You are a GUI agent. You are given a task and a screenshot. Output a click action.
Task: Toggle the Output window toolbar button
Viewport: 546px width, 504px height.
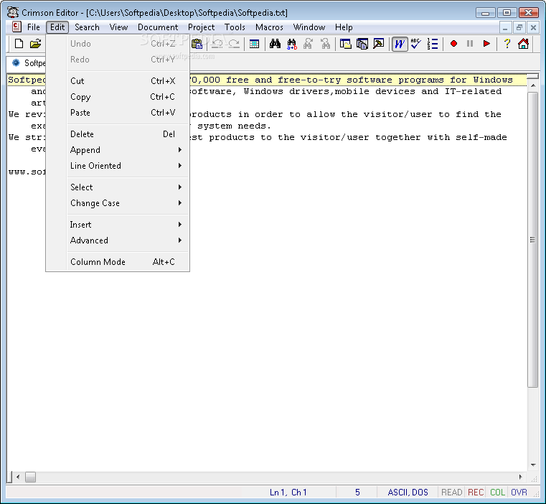click(x=362, y=44)
